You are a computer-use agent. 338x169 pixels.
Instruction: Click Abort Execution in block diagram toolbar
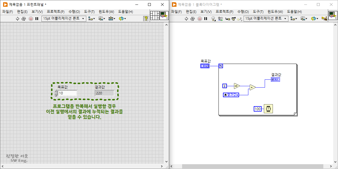(200, 19)
